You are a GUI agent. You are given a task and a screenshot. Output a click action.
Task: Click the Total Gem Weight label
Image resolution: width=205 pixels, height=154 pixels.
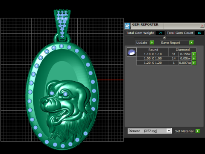(140, 33)
